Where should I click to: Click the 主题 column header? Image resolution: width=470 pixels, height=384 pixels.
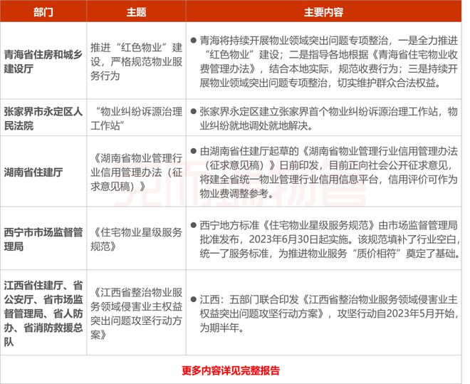(136, 12)
